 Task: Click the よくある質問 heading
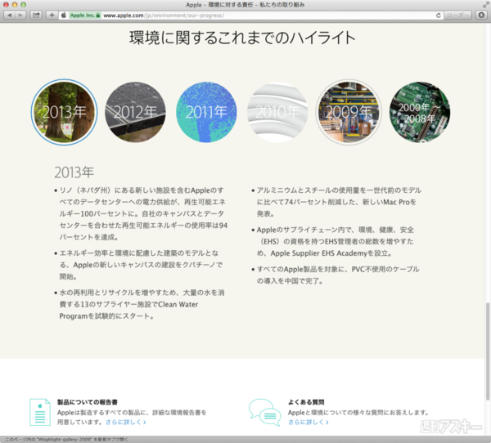tap(306, 402)
